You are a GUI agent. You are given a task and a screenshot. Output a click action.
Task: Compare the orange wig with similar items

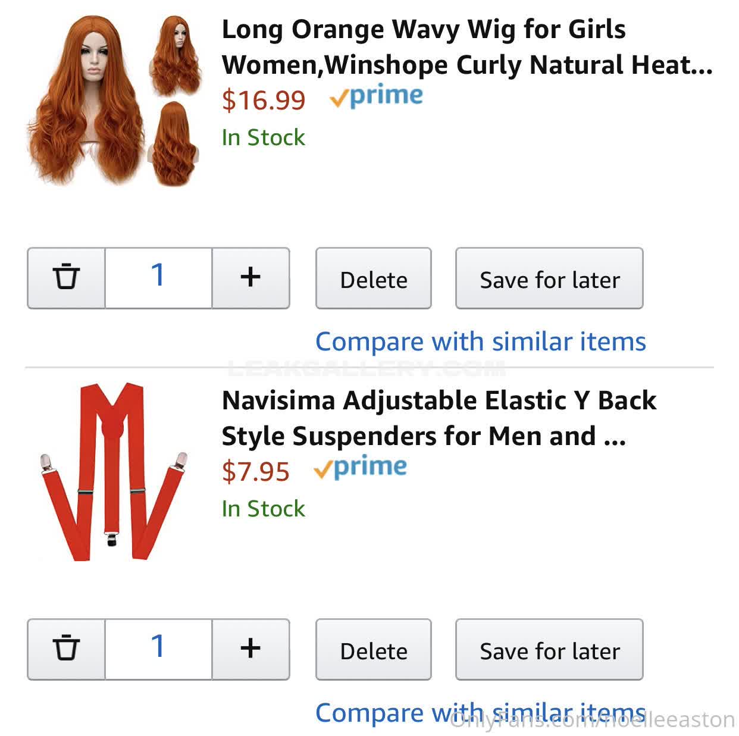point(480,342)
